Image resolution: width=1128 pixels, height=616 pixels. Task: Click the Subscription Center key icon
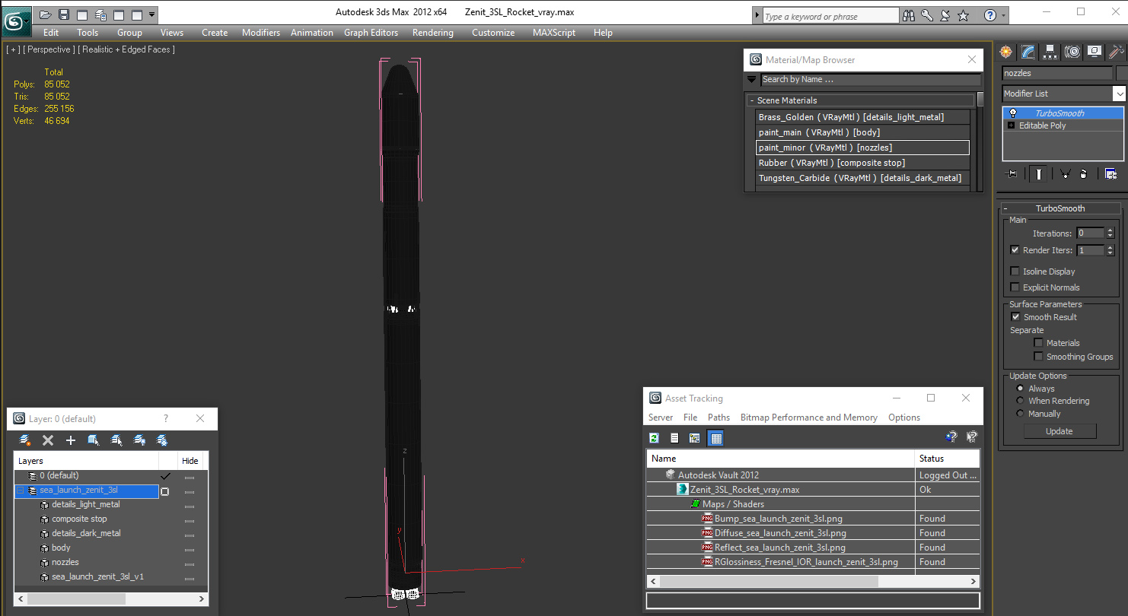pyautogui.click(x=926, y=15)
